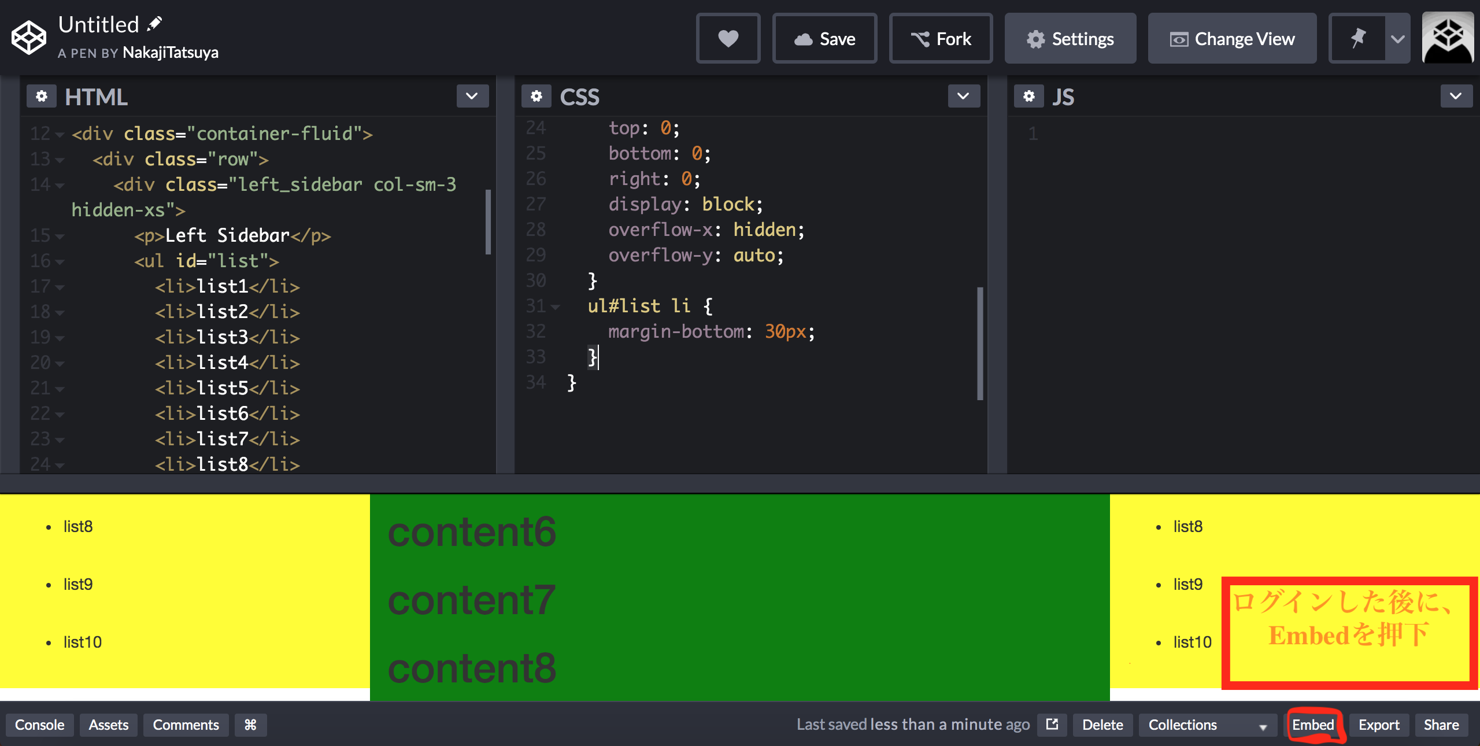Click the CSS editor vertical scrollbar
Screen dimensions: 1480x746
pyautogui.click(x=980, y=344)
